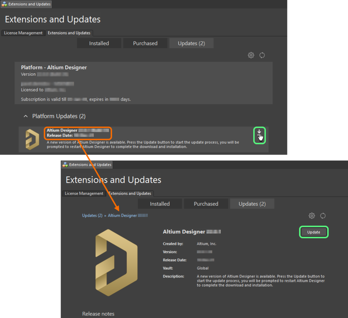Click the Extensions and Updates document tab icon
Image resolution: width=348 pixels, height=318 pixels.
coord(4,4)
